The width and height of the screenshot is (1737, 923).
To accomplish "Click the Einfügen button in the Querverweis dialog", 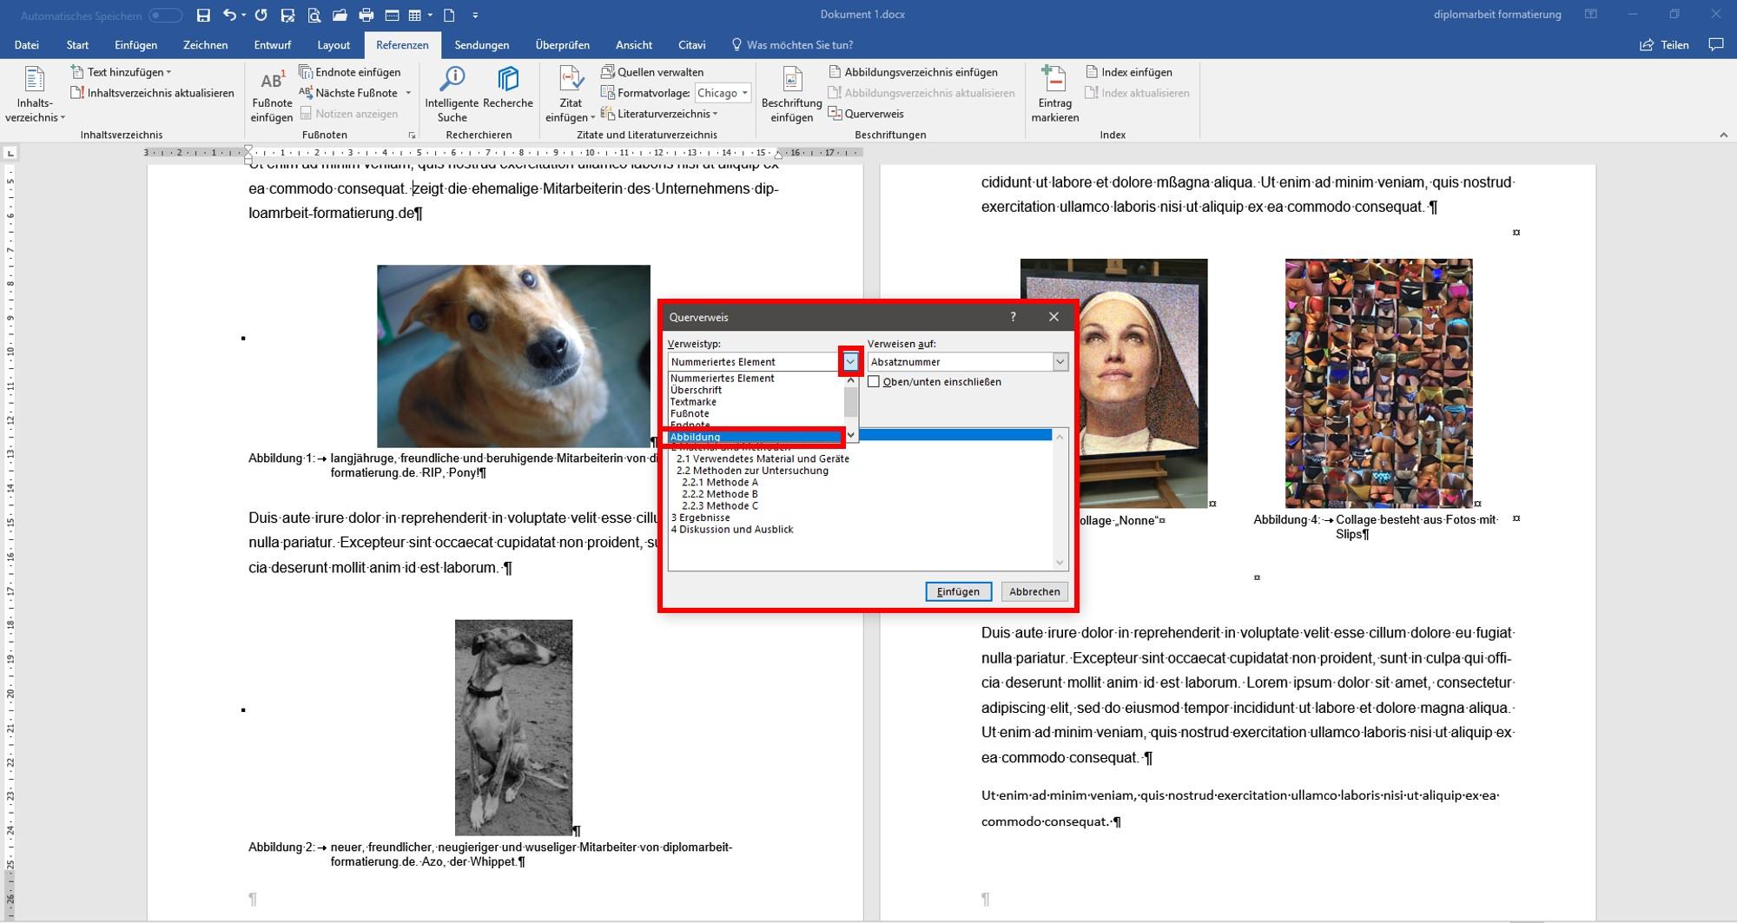I will (959, 591).
